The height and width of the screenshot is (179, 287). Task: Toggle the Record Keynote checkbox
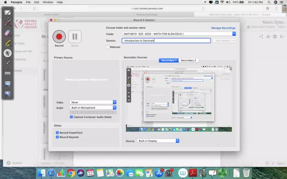(x=57, y=137)
